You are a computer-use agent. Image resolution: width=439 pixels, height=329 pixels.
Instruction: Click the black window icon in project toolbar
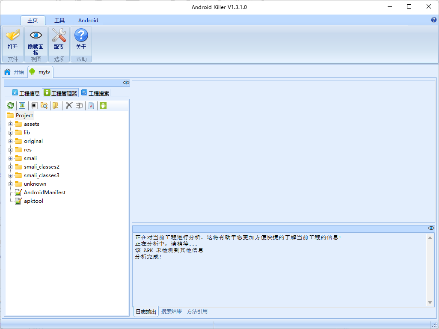(34, 106)
